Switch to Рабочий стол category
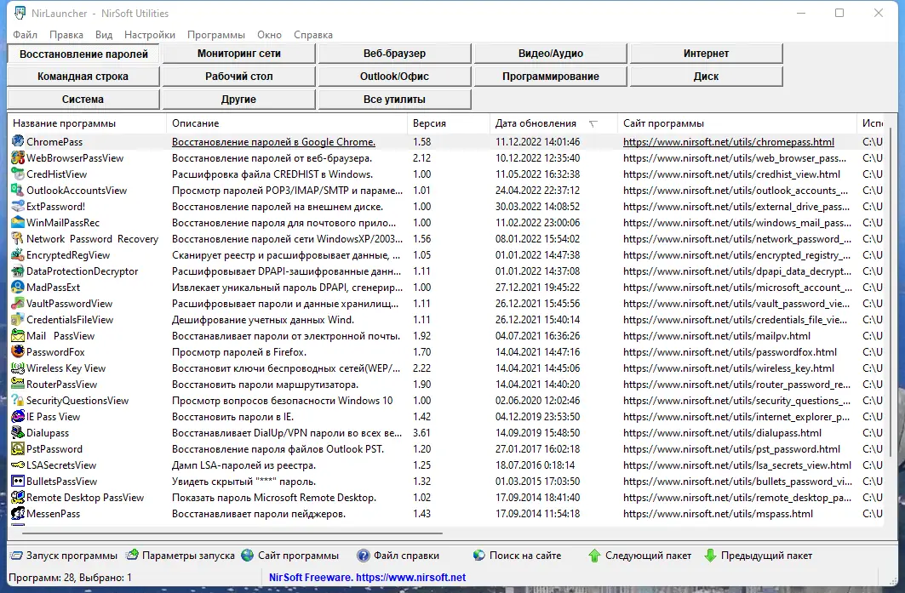 point(239,76)
